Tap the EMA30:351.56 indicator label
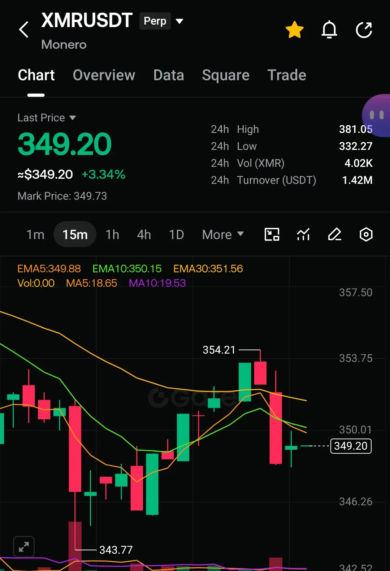This screenshot has width=390, height=571. (x=208, y=269)
